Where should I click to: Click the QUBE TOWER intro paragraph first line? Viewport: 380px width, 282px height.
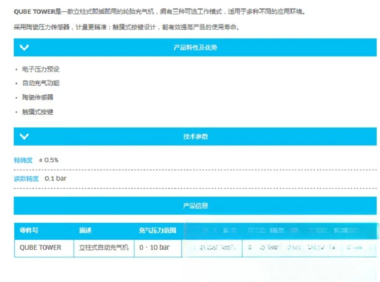pos(160,11)
